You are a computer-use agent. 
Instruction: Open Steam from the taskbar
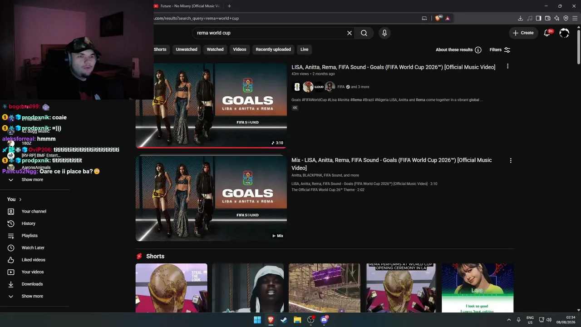(284, 320)
